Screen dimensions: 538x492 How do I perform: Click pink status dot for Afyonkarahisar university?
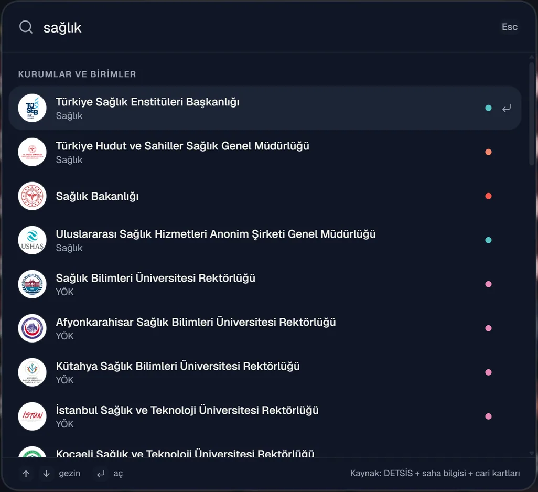click(x=488, y=328)
